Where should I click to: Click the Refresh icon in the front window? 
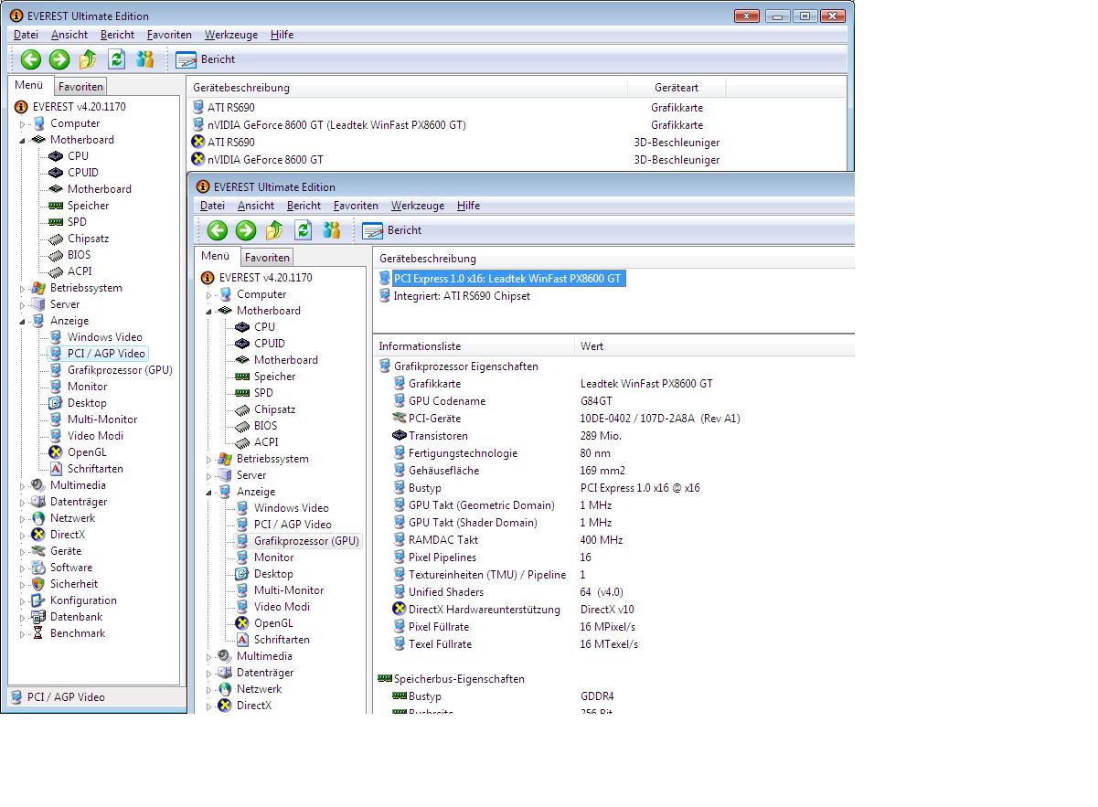(x=303, y=230)
